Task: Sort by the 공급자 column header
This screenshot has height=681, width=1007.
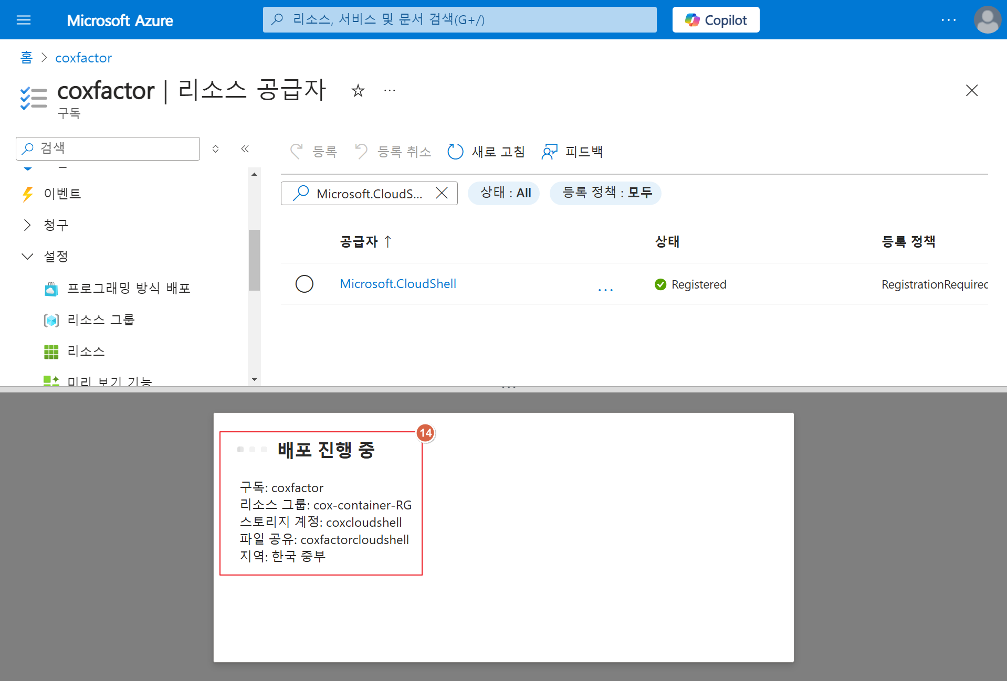Action: 366,242
